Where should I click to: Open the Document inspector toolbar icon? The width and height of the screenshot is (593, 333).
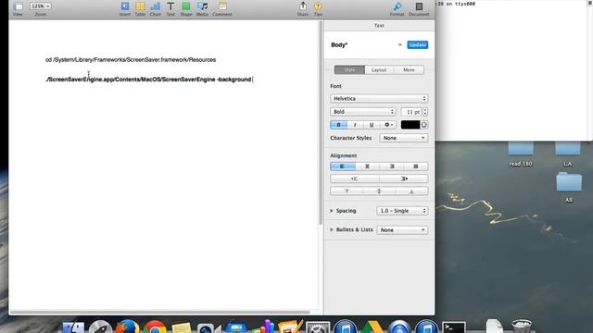point(419,8)
